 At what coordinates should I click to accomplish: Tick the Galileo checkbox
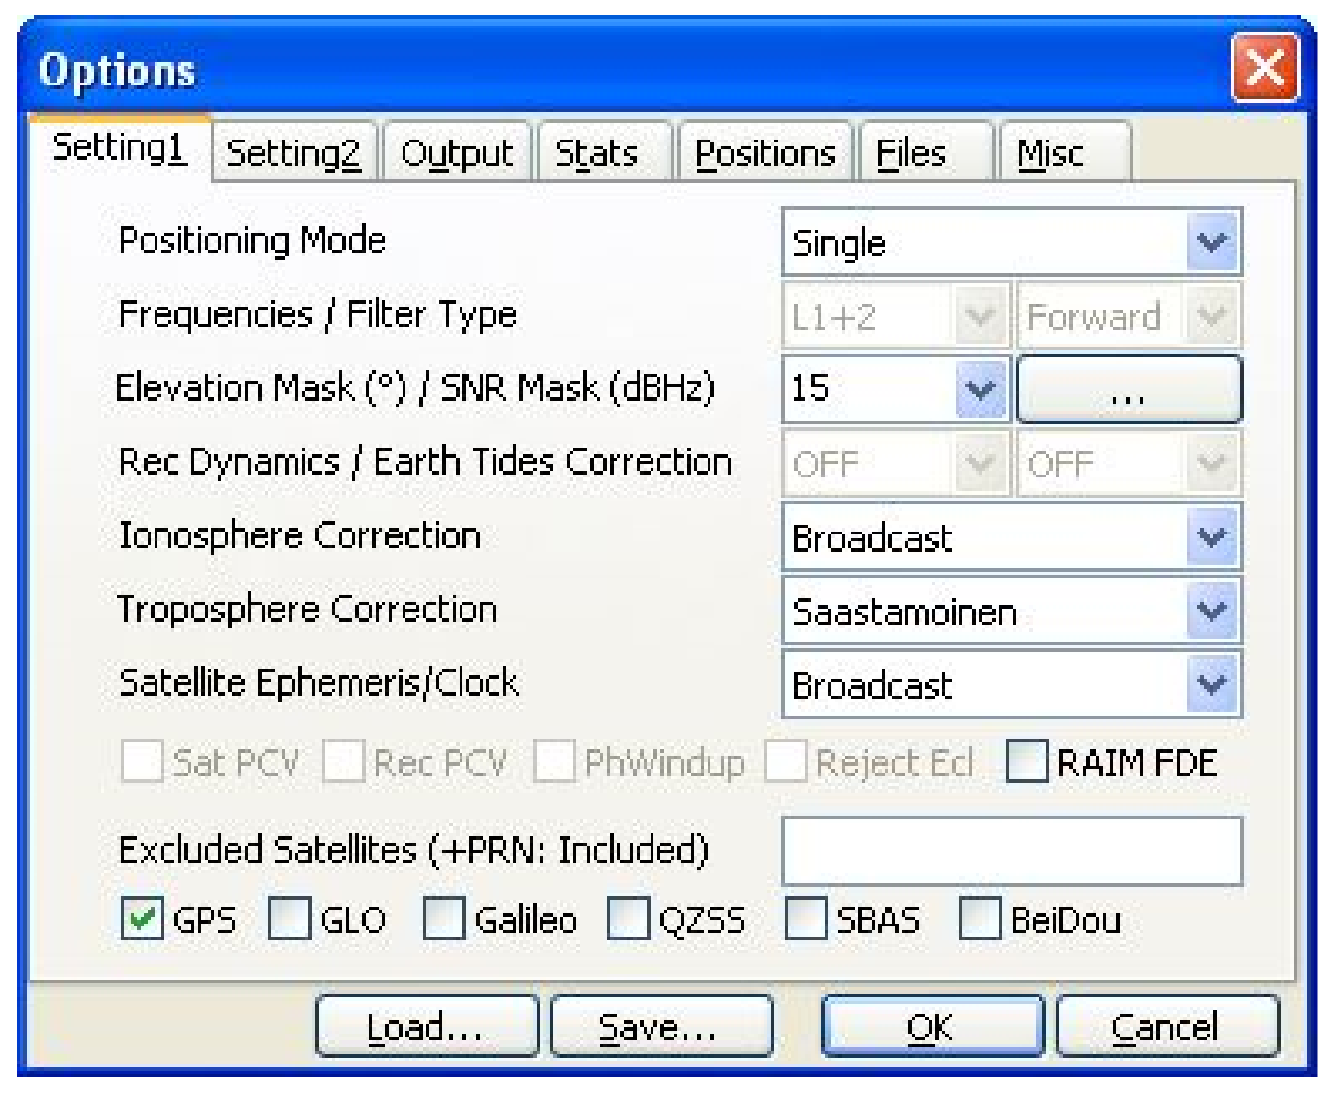tap(444, 919)
